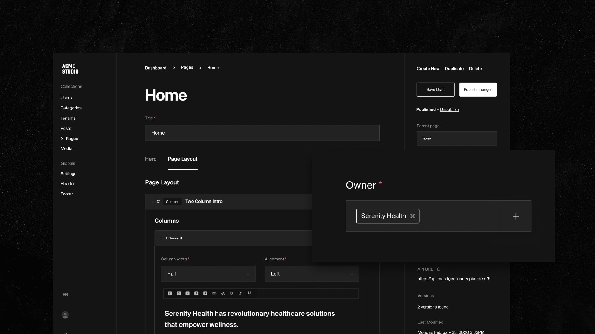
Task: Click the bold formatting icon
Action: point(232,293)
